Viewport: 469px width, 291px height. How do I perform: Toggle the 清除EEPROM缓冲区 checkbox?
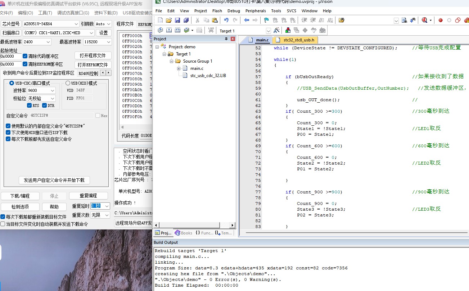[x=25, y=64]
